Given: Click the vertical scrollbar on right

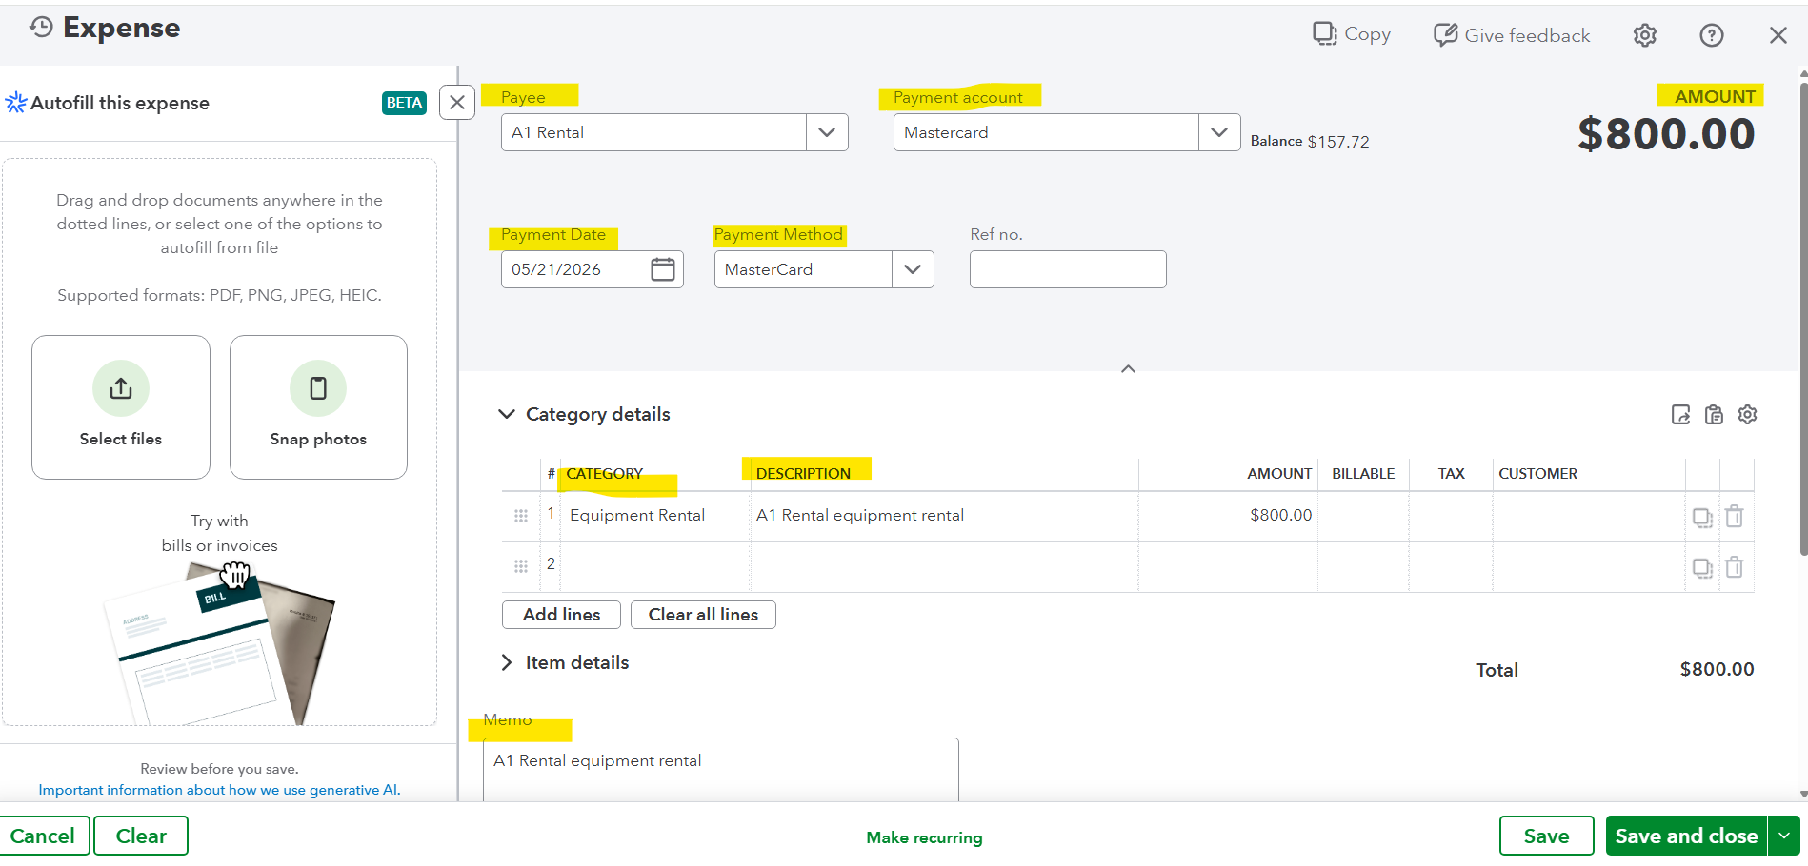Looking at the screenshot, I should pos(1802,319).
